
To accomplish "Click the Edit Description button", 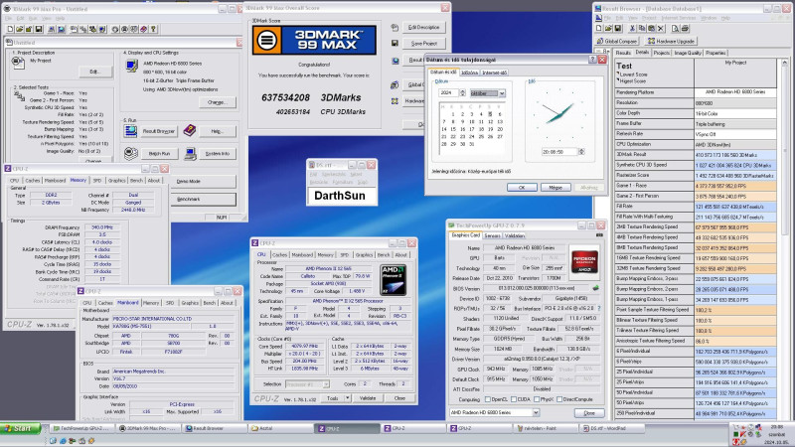I will point(424,28).
